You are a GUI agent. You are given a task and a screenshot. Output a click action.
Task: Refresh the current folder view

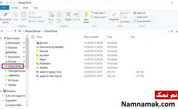coord(172,31)
